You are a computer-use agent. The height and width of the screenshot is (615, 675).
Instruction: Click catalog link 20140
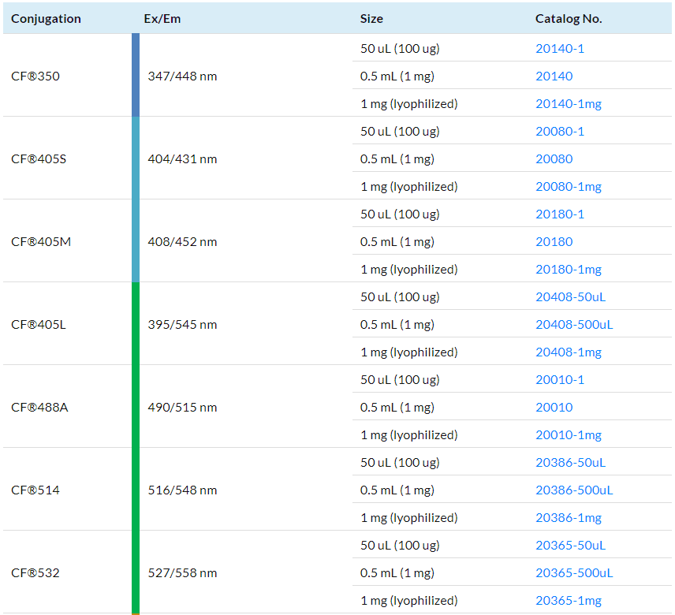(554, 76)
